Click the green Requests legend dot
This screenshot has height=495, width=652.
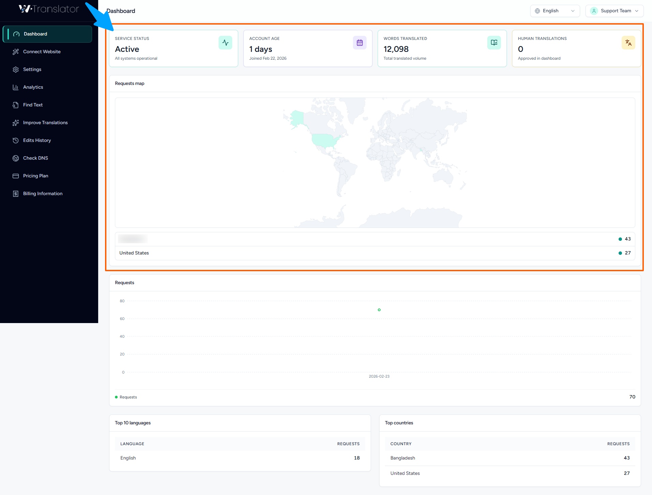(117, 397)
